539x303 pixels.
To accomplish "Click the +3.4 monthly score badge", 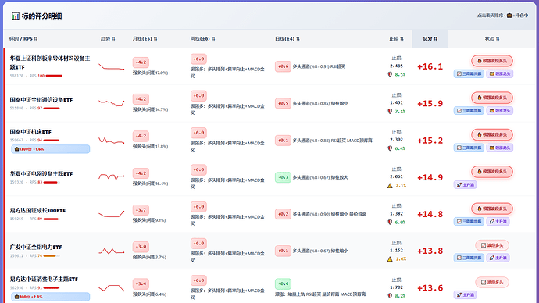I will [x=141, y=283].
